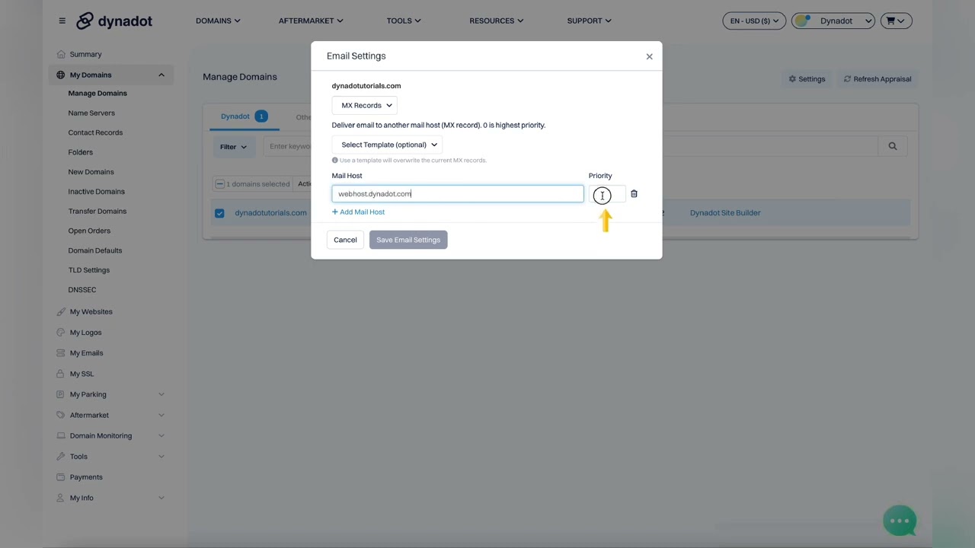Click the Domain Monitoring sidebar icon
The width and height of the screenshot is (975, 548).
click(x=61, y=436)
